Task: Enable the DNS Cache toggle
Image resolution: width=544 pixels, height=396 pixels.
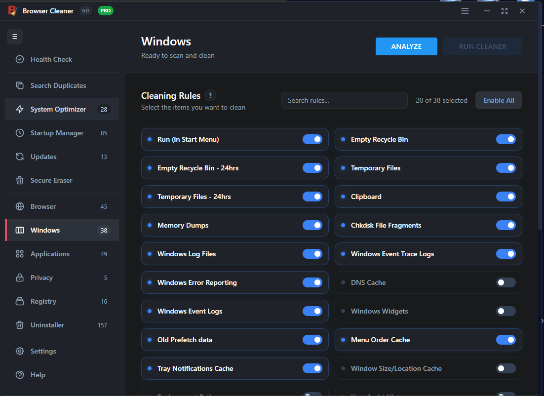Action: click(x=505, y=282)
